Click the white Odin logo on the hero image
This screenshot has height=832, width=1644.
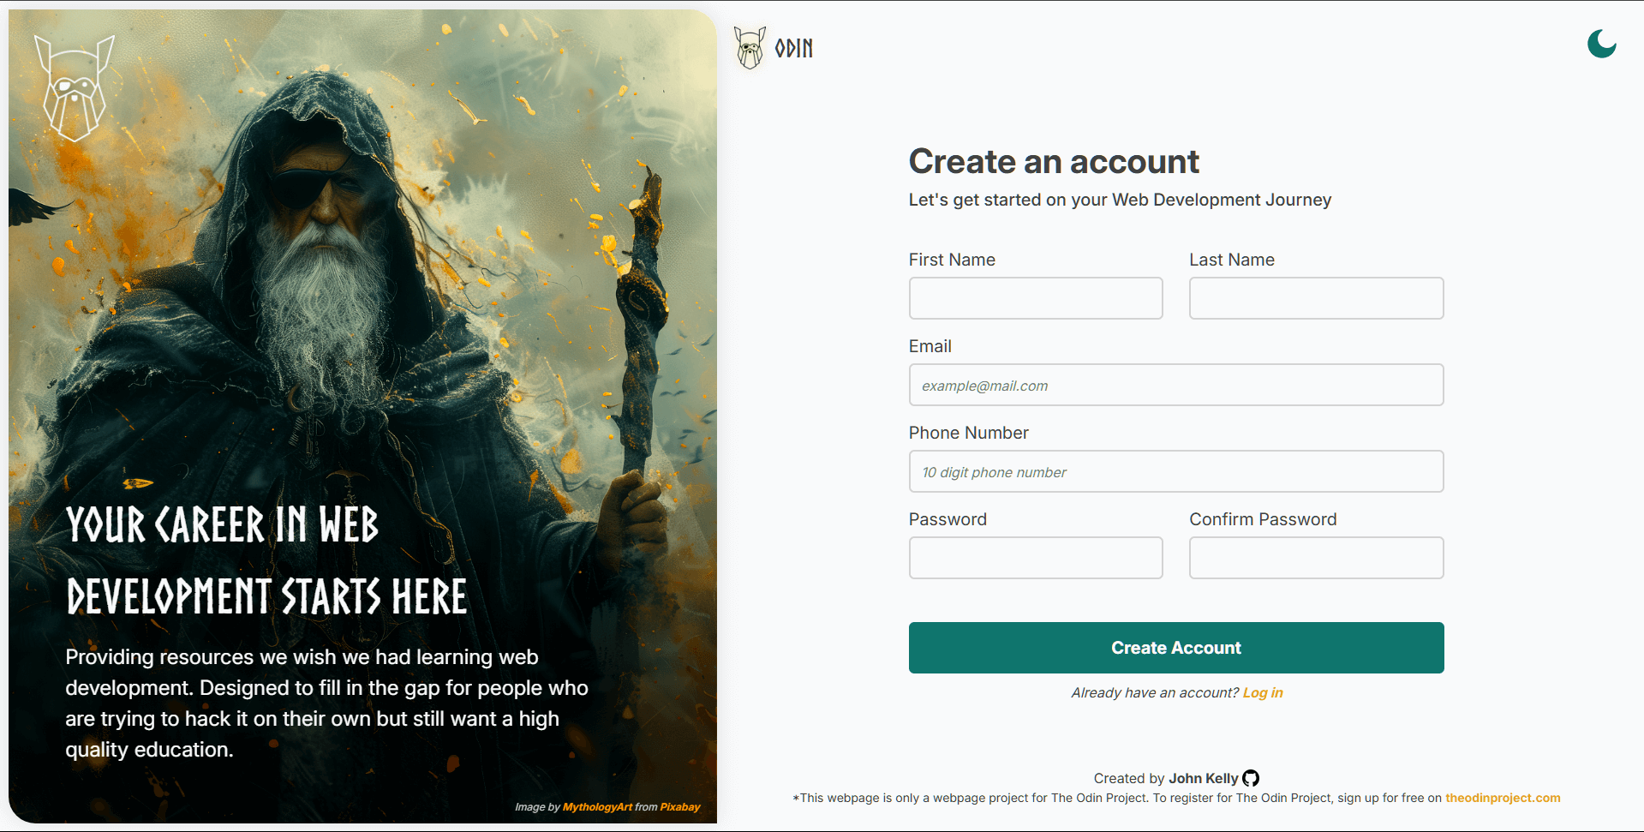pos(75,88)
